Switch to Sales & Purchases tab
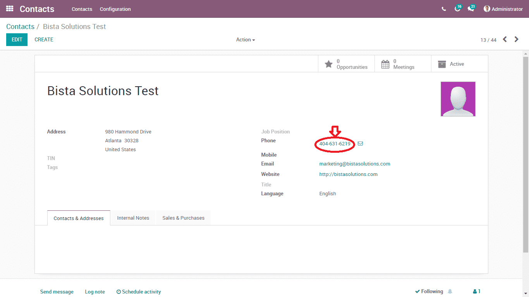This screenshot has height=297, width=529. pyautogui.click(x=183, y=218)
